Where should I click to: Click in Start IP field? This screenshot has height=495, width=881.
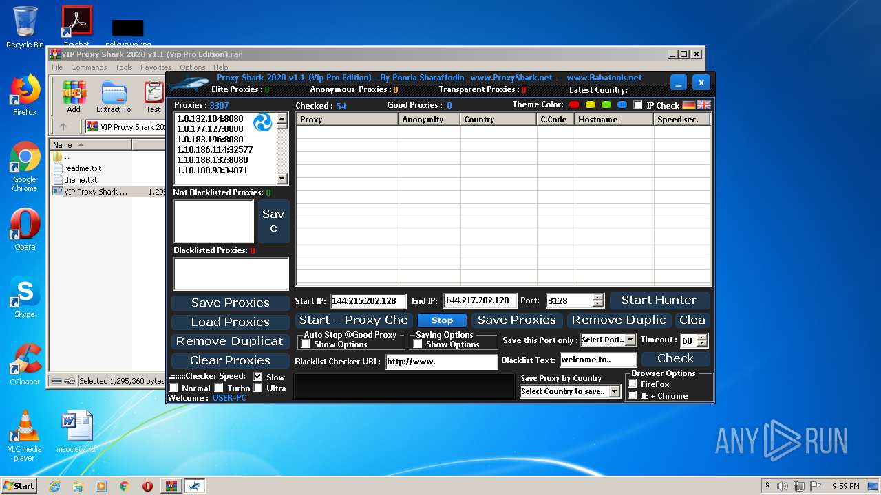coord(368,301)
